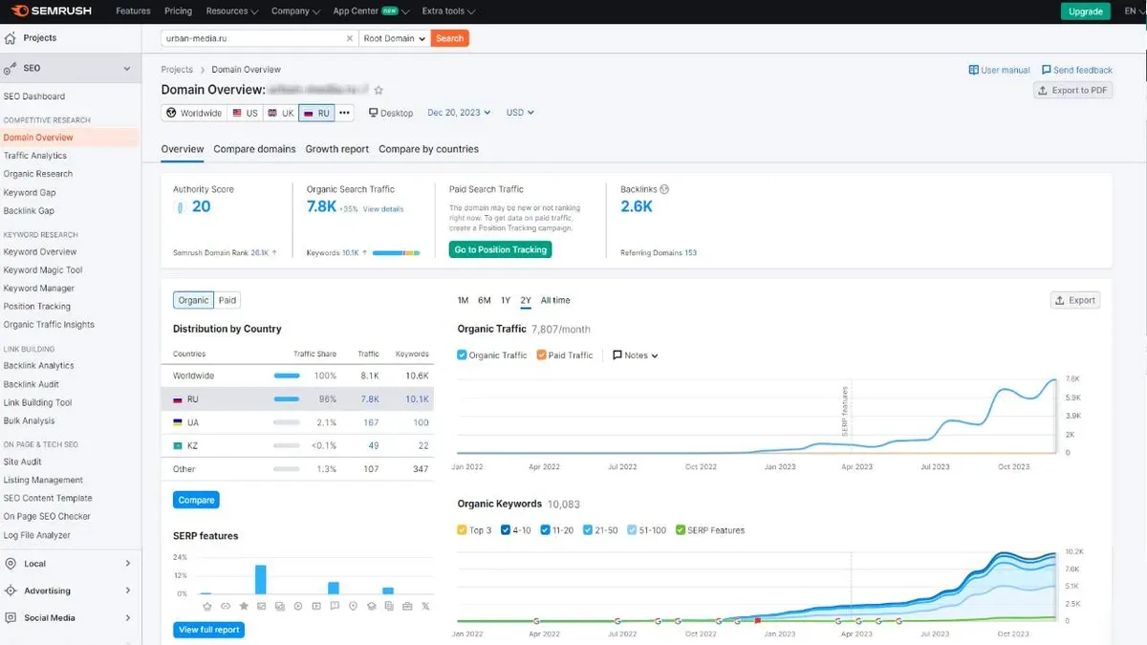
Task: Click the Reviews star SERP feature icon
Action: click(244, 606)
